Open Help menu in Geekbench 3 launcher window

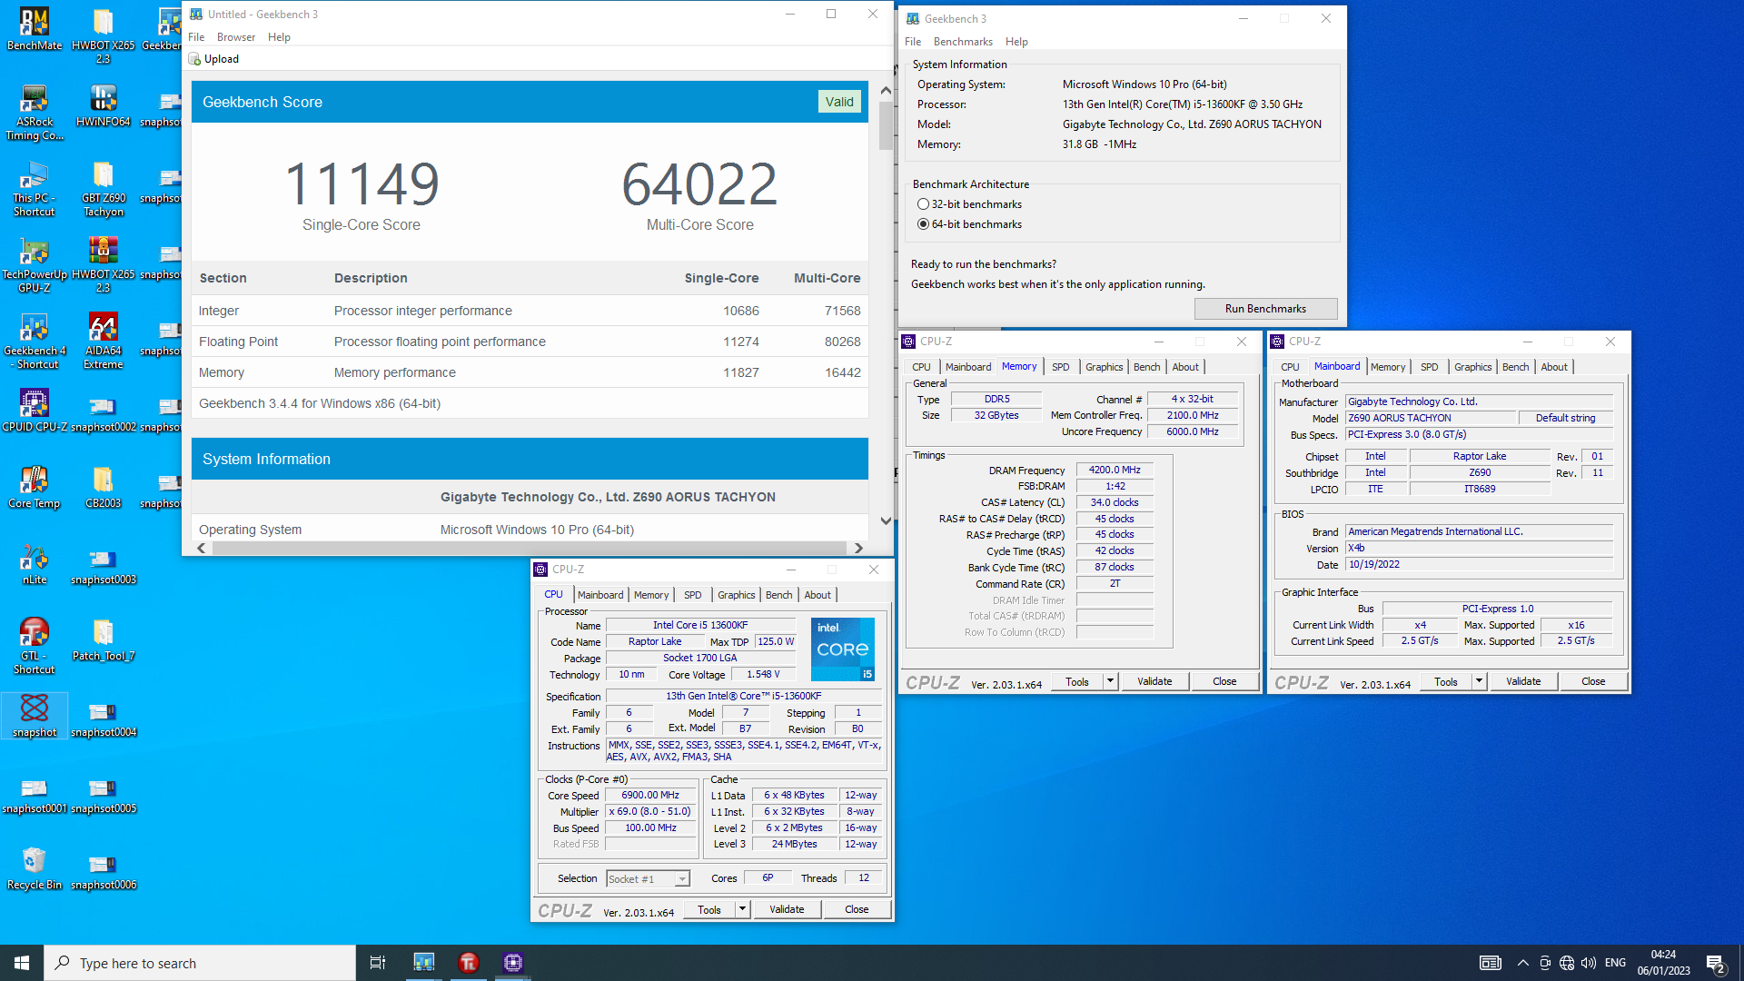tap(1016, 42)
